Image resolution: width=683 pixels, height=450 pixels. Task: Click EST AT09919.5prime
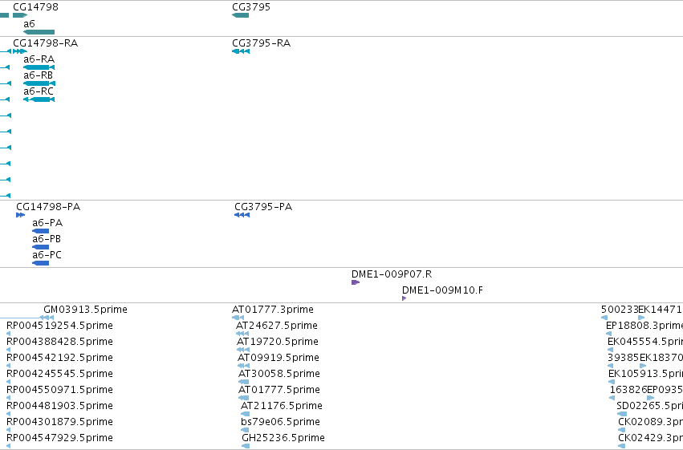pos(278,358)
